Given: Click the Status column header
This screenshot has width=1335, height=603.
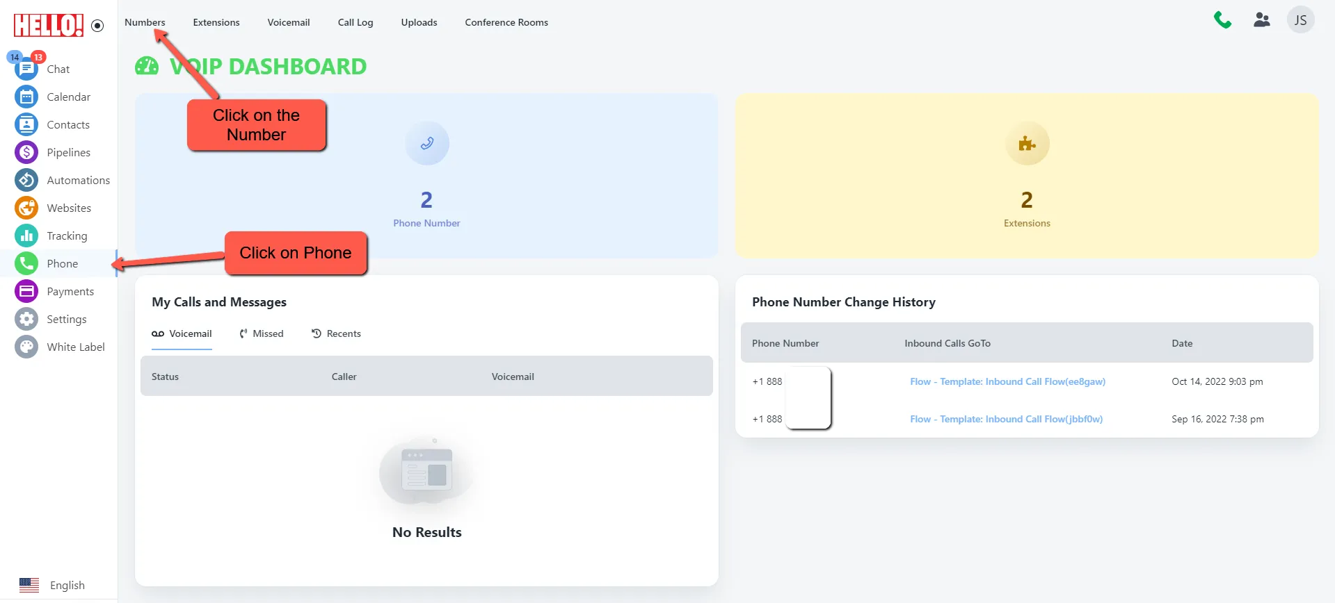Looking at the screenshot, I should point(165,377).
